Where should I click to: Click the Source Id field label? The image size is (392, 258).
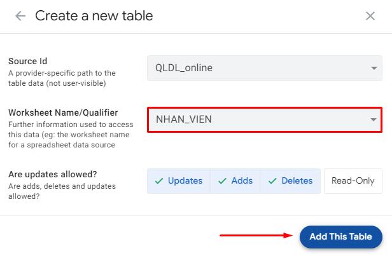(x=27, y=62)
